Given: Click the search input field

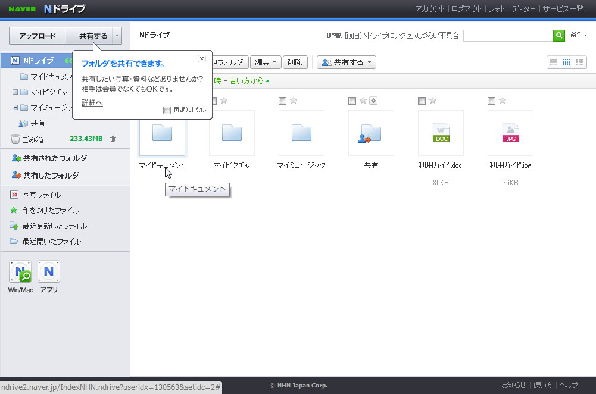Looking at the screenshot, I should [x=508, y=36].
